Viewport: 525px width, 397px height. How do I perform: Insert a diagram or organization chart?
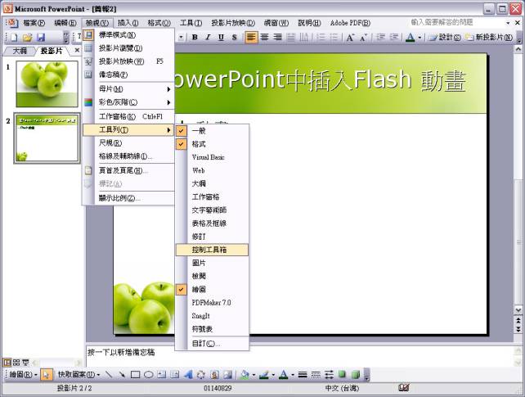tap(201, 375)
